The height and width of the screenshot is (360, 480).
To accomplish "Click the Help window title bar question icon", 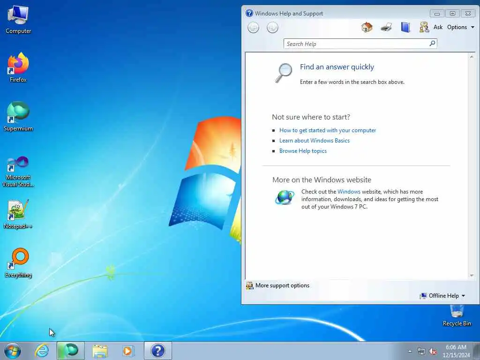I will tap(249, 13).
